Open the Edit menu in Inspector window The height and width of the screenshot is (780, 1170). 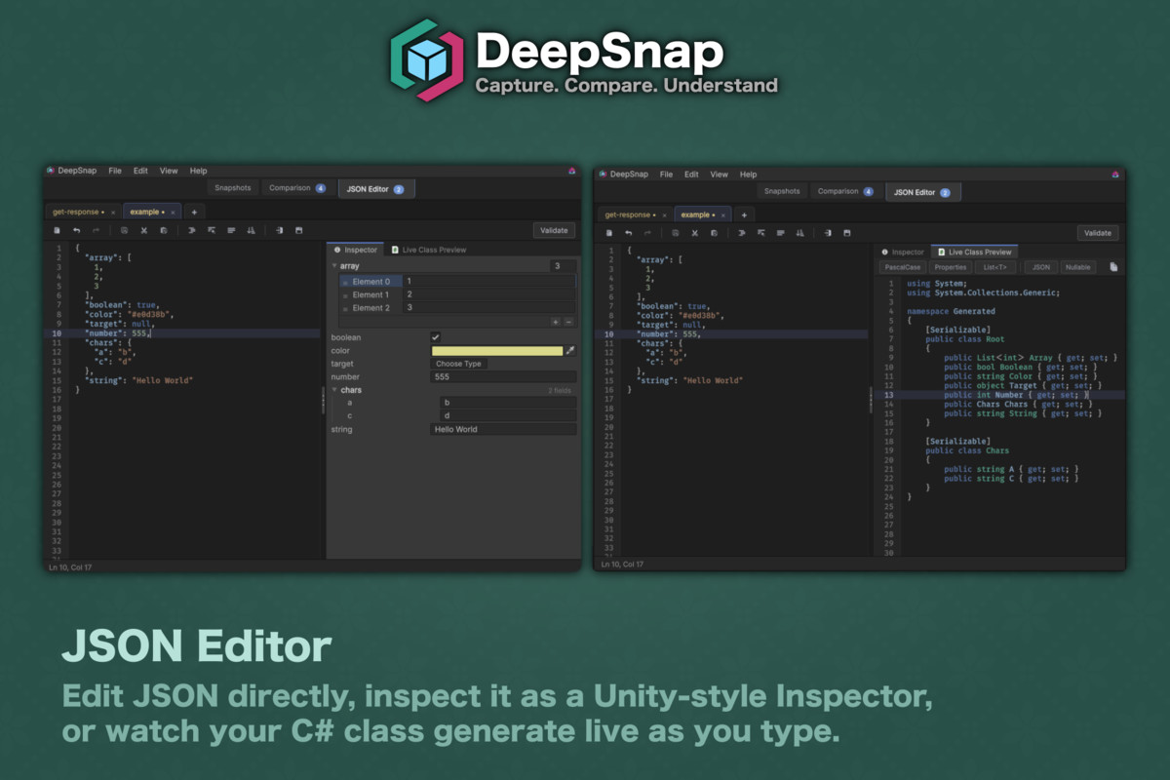(x=141, y=171)
